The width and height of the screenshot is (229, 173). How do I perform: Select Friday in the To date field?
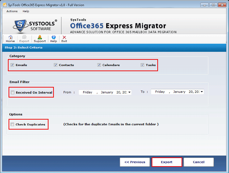pos(160,92)
